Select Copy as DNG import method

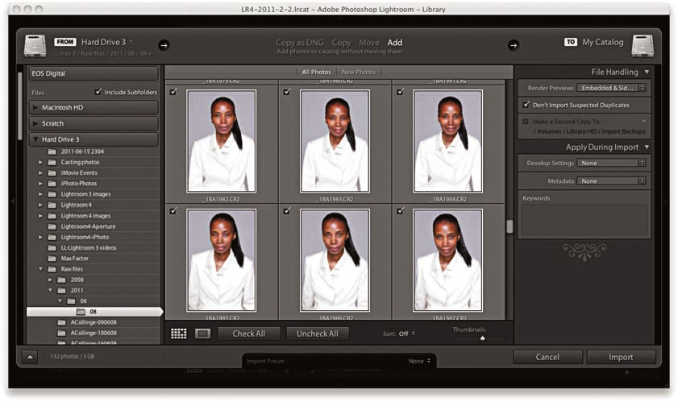(300, 43)
